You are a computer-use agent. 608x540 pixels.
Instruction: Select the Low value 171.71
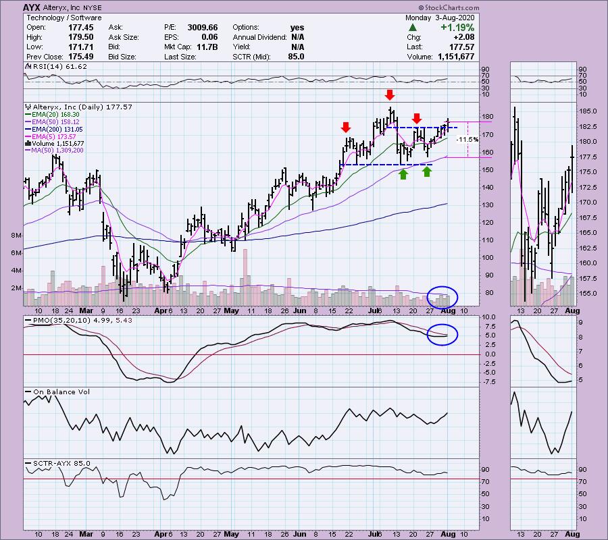(80, 47)
